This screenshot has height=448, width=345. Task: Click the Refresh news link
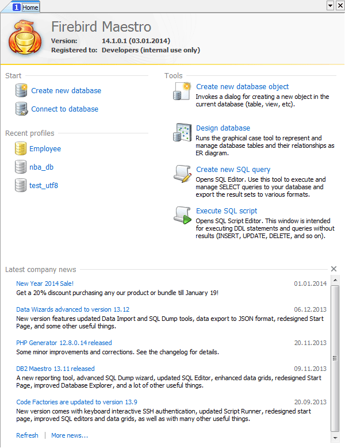tap(27, 435)
